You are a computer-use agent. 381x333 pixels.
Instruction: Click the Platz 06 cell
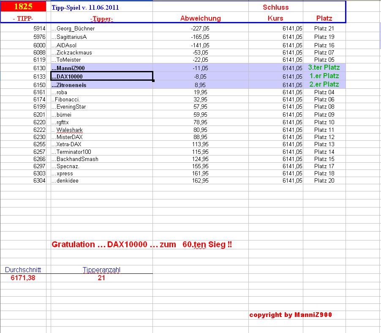pyautogui.click(x=324, y=99)
